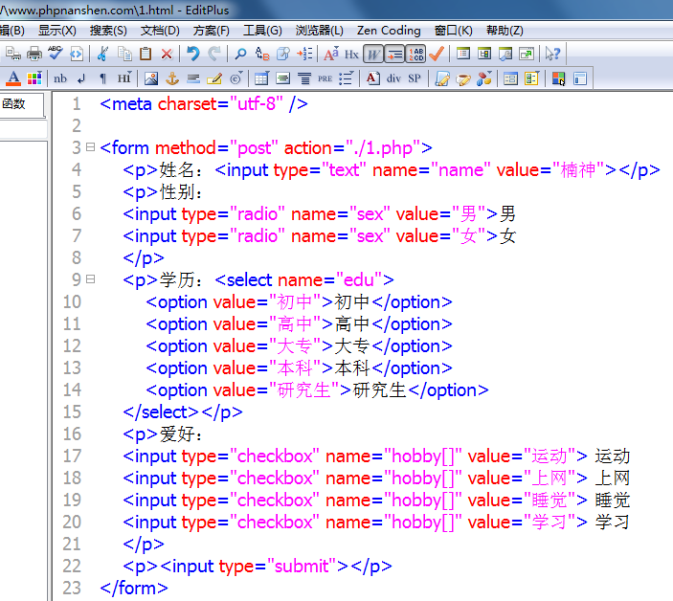
Task: Toggle Auto Indent button
Action: click(394, 55)
